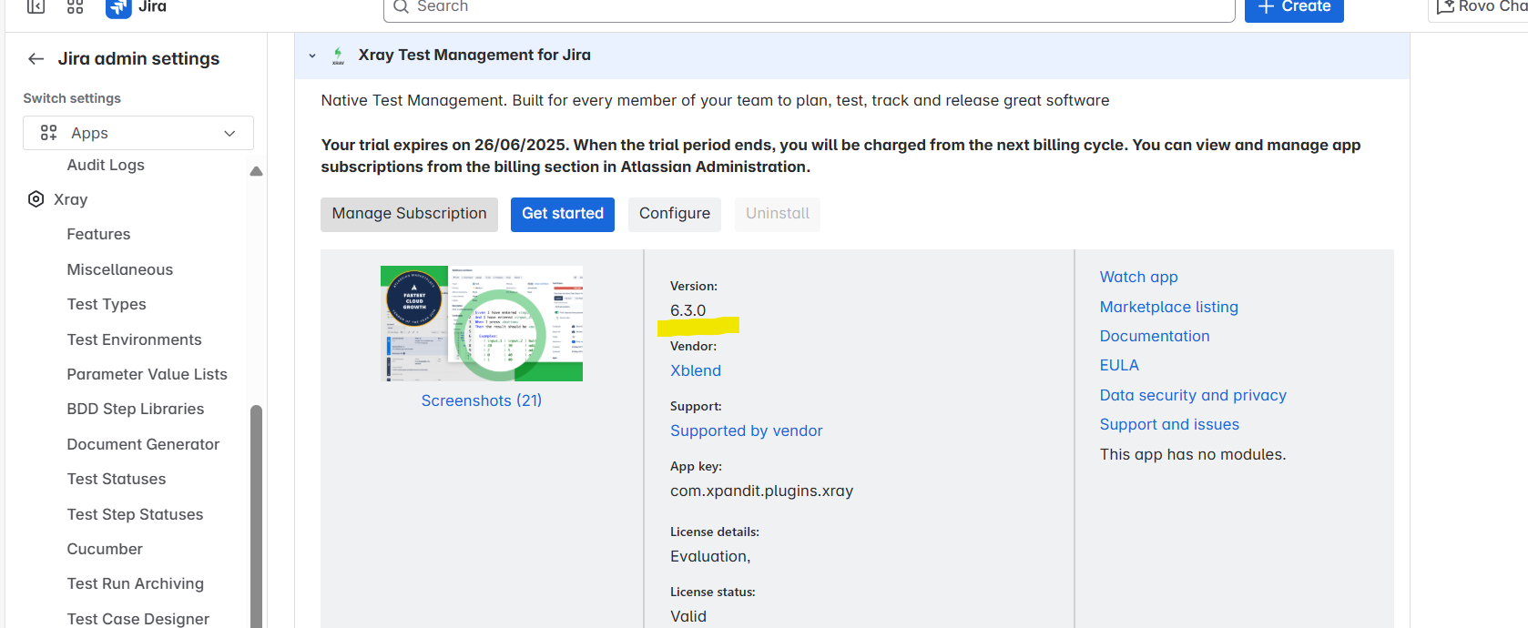Select Audit Logs in sidebar

tap(106, 165)
